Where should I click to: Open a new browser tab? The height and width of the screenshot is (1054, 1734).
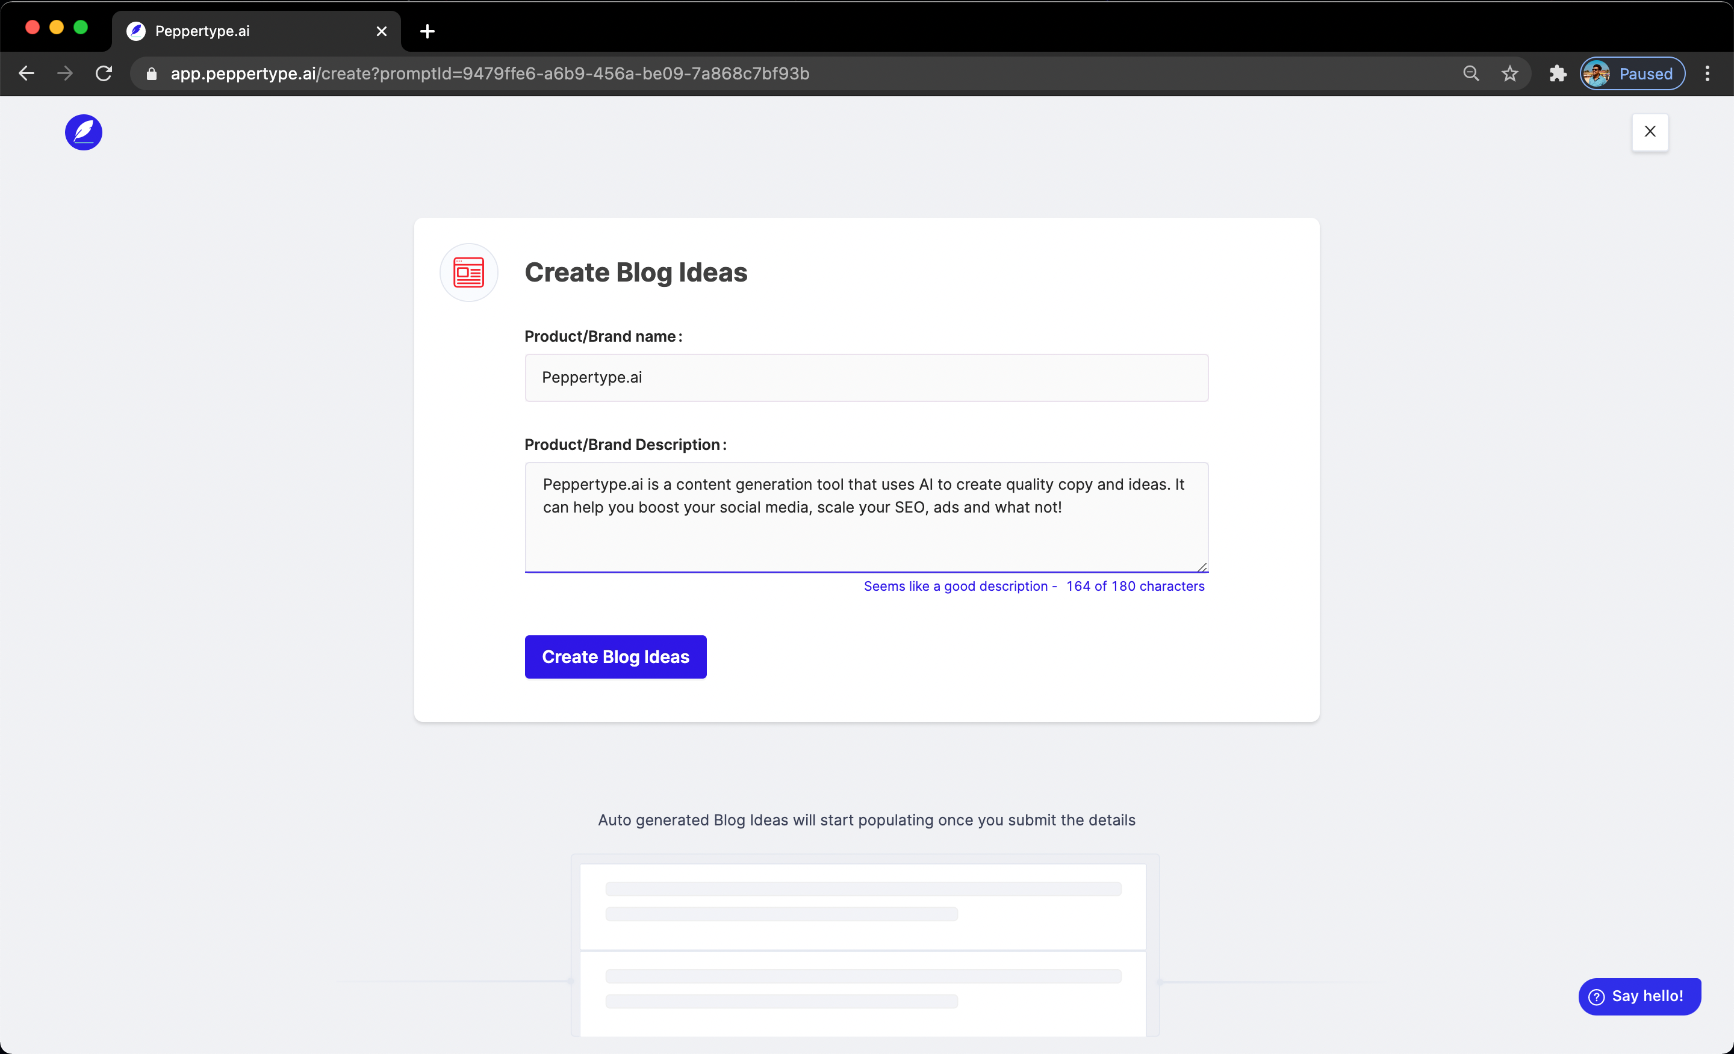pos(426,31)
